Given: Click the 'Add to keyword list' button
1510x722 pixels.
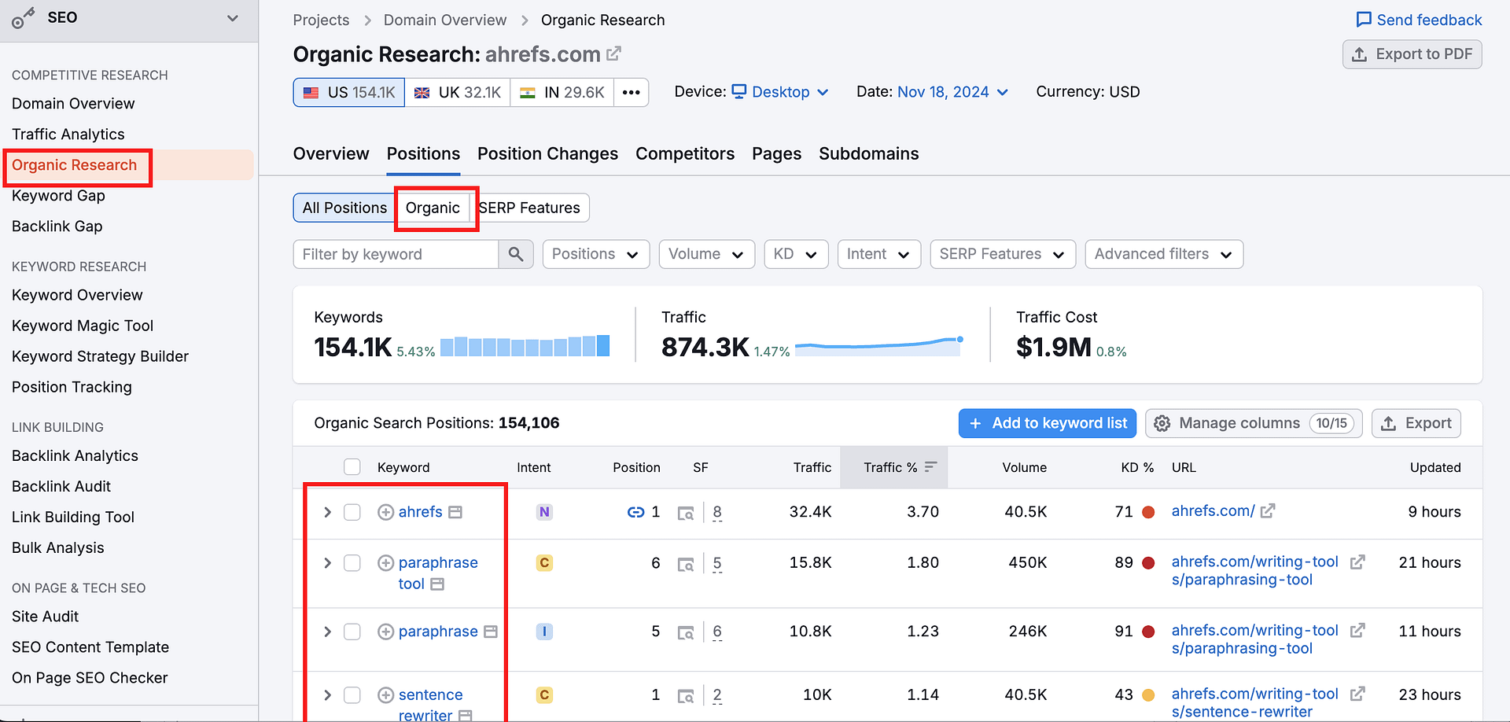Looking at the screenshot, I should tap(1047, 423).
